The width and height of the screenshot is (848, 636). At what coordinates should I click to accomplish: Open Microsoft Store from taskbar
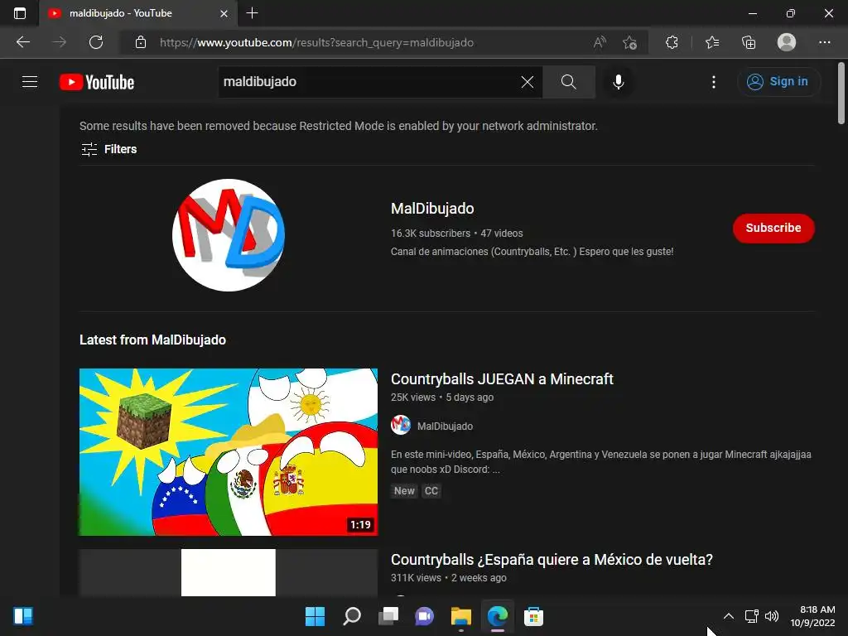pyautogui.click(x=534, y=616)
